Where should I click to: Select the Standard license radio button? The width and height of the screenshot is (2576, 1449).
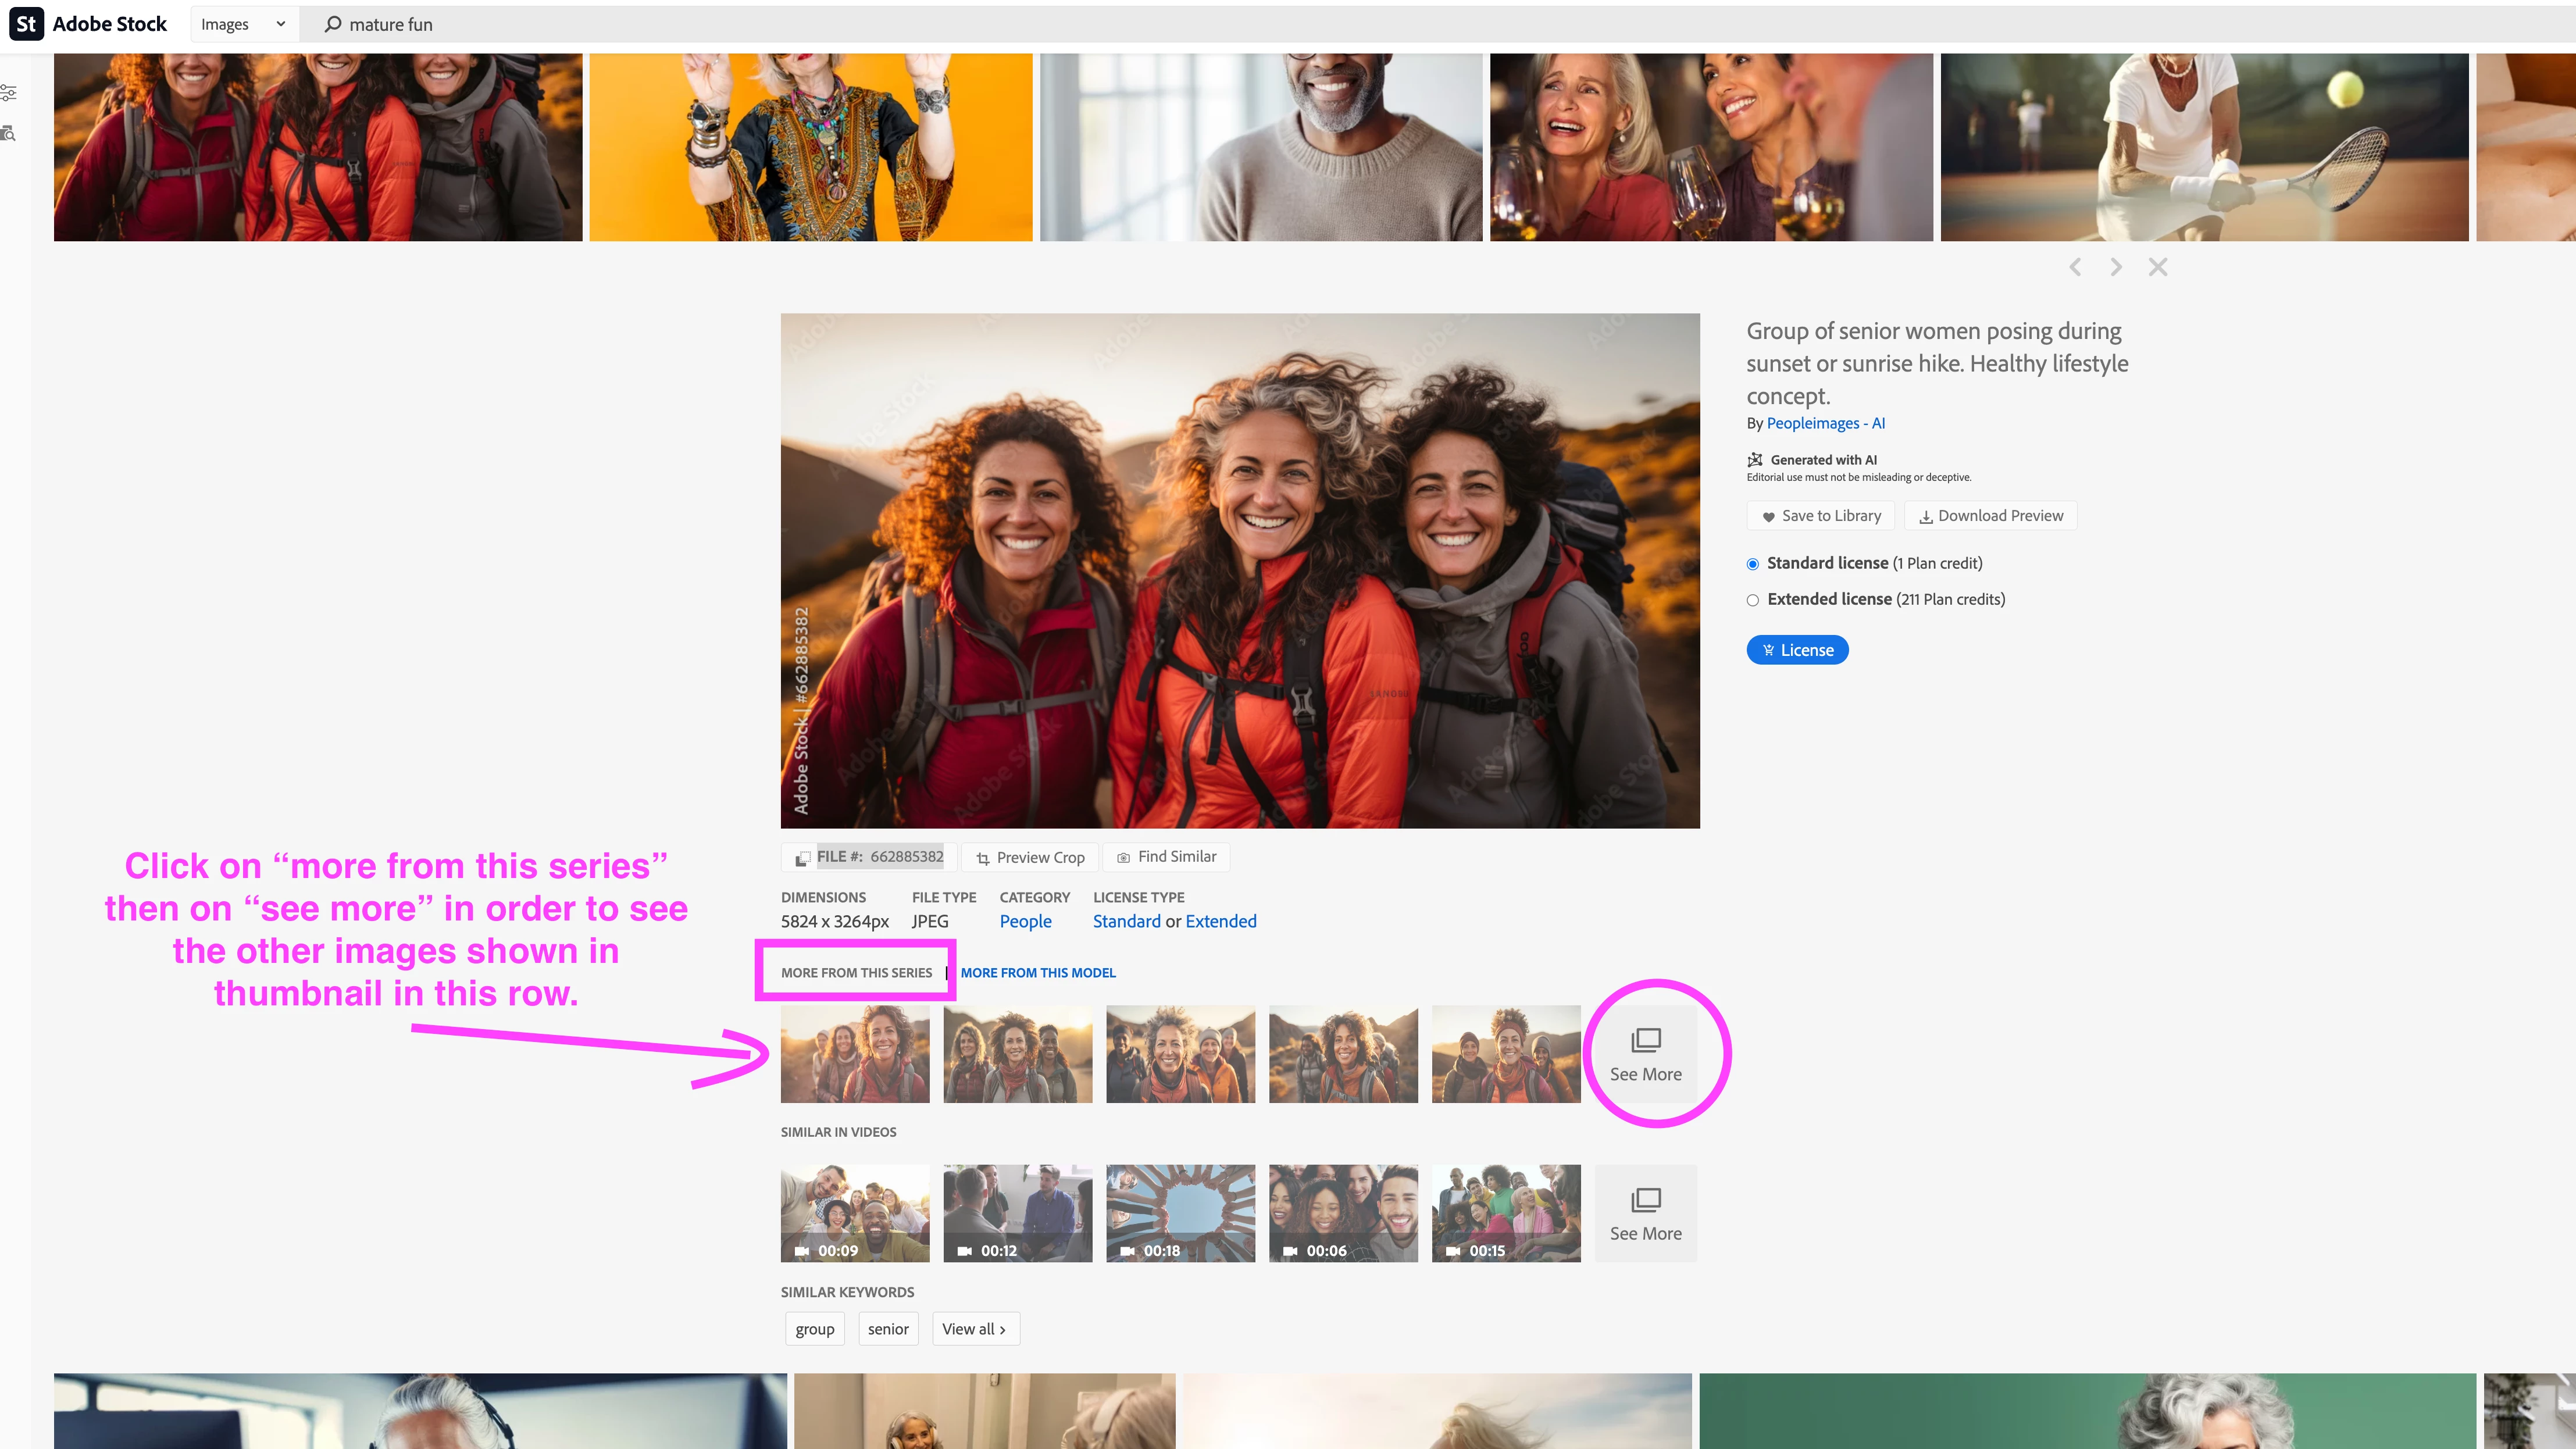tap(1752, 564)
